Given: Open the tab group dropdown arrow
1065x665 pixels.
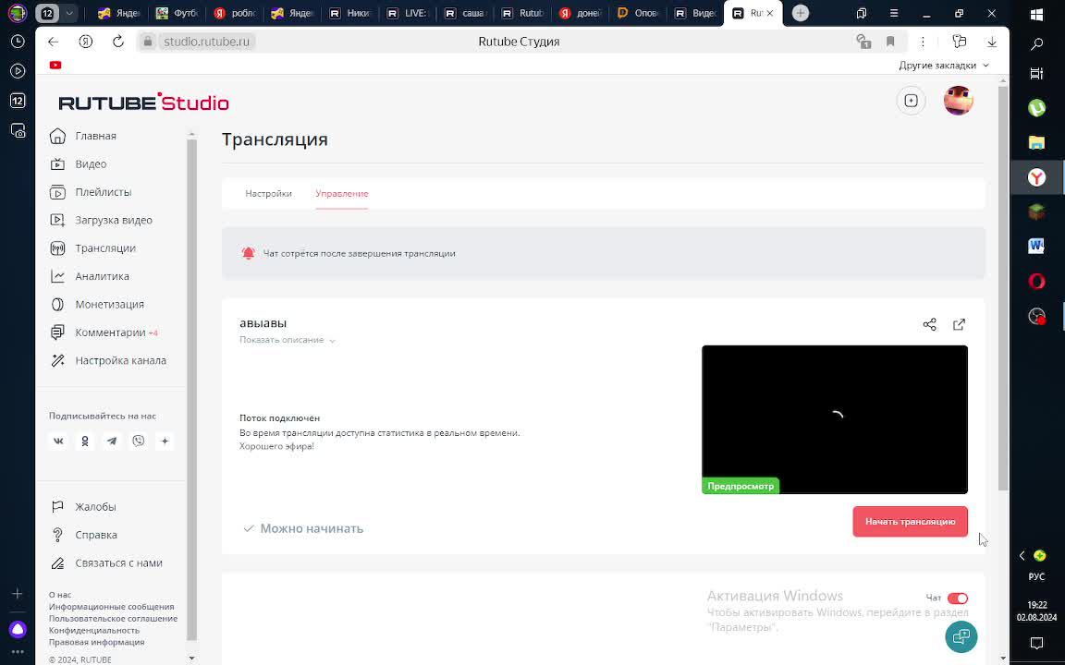Looking at the screenshot, I should 68,13.
